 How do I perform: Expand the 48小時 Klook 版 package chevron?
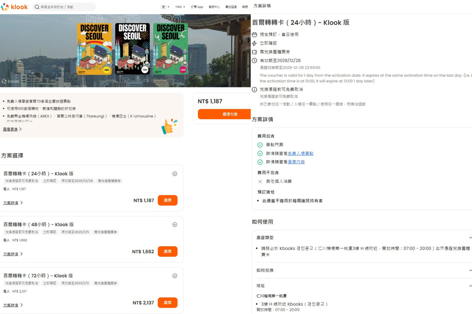pos(175,225)
